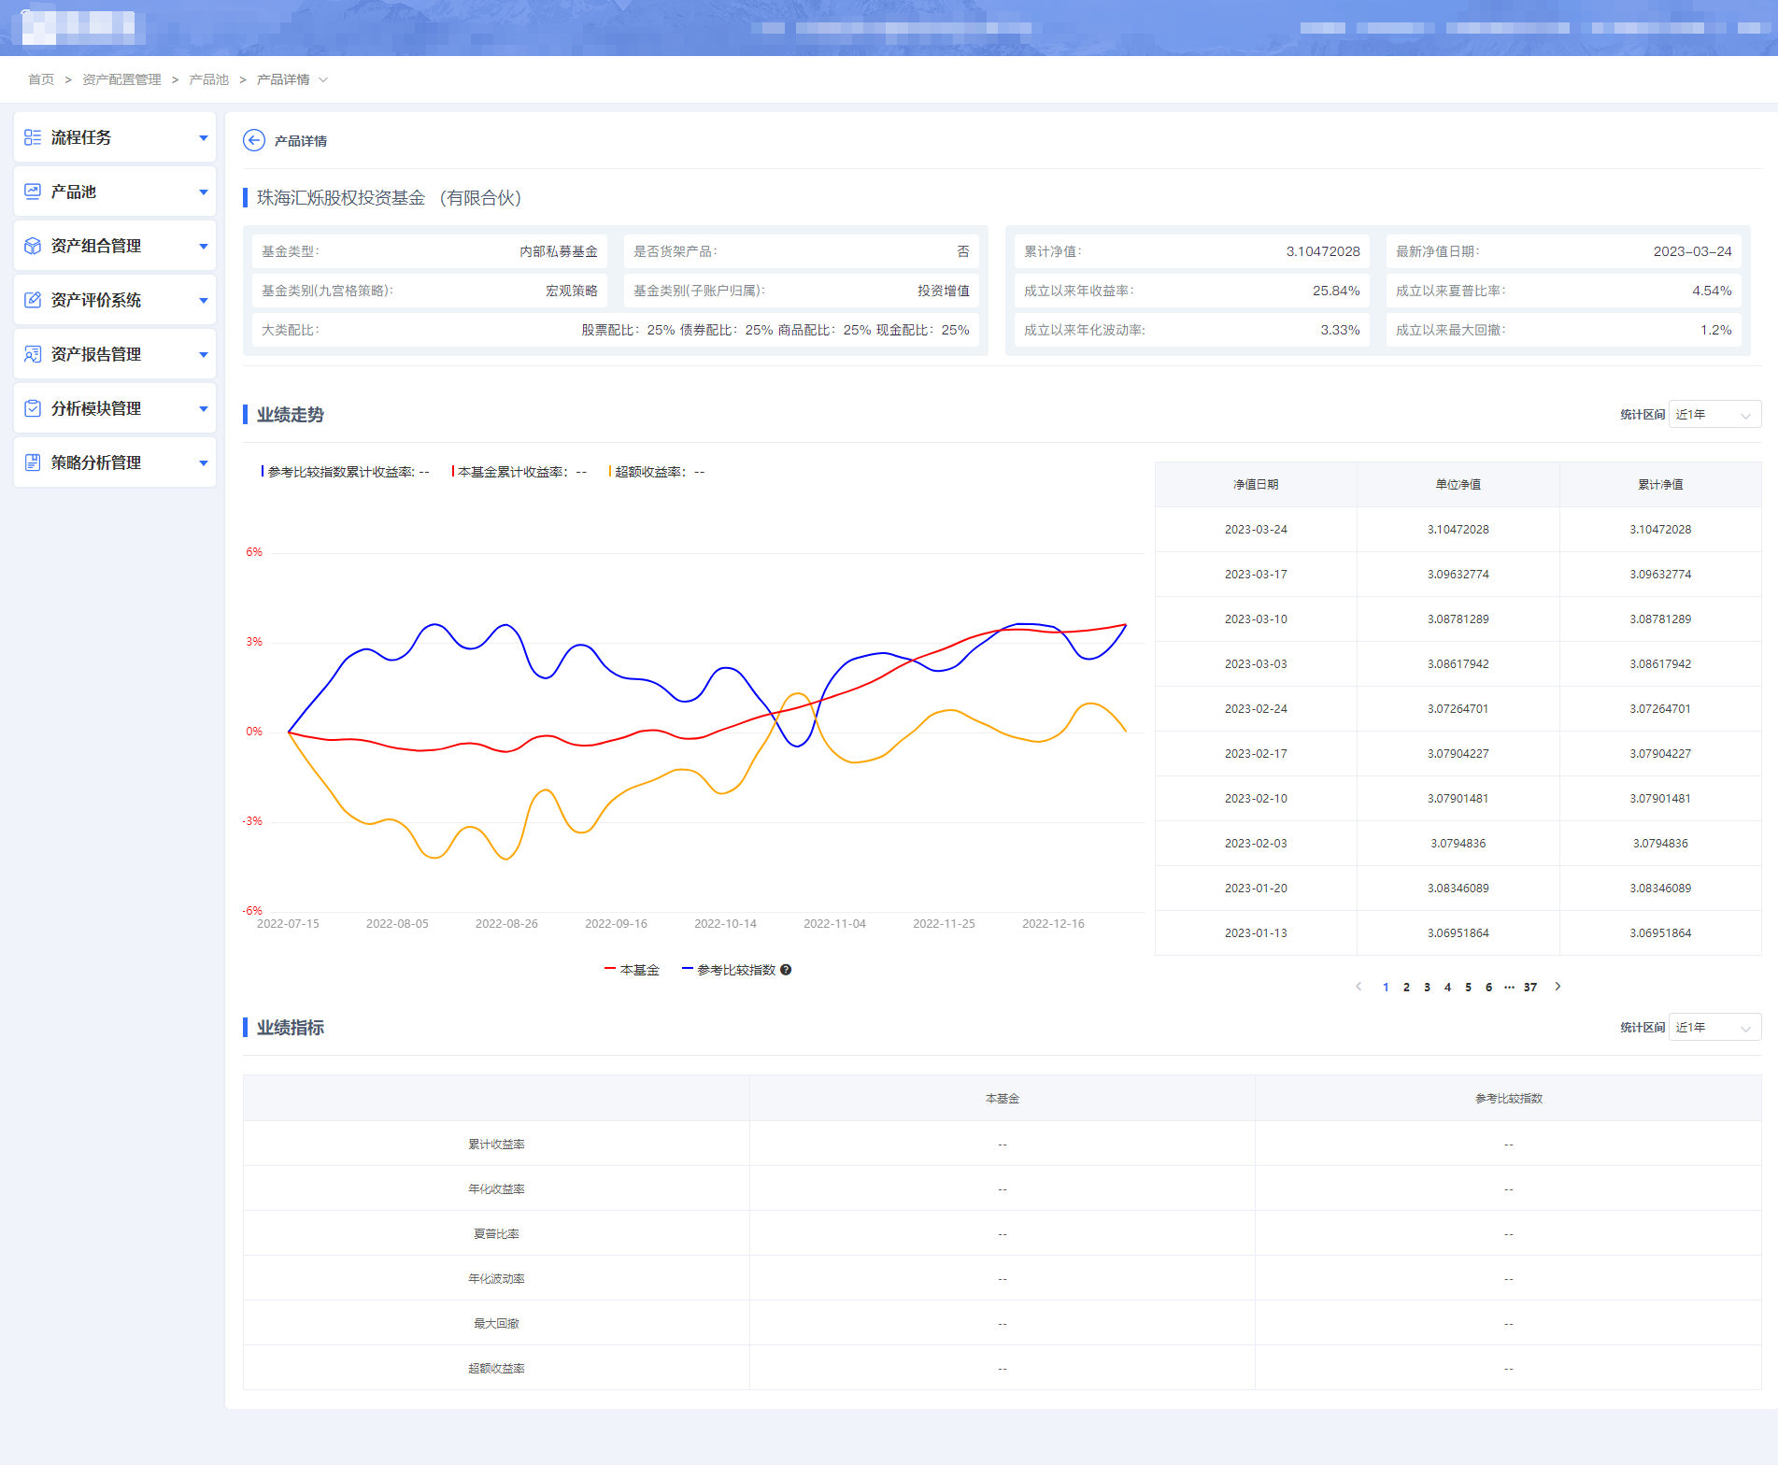The height and width of the screenshot is (1465, 1778).
Task: Click the 净值日期 column header
Action: [1256, 485]
